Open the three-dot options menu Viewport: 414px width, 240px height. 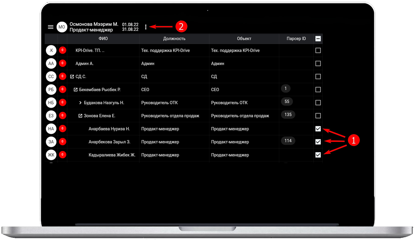click(146, 27)
